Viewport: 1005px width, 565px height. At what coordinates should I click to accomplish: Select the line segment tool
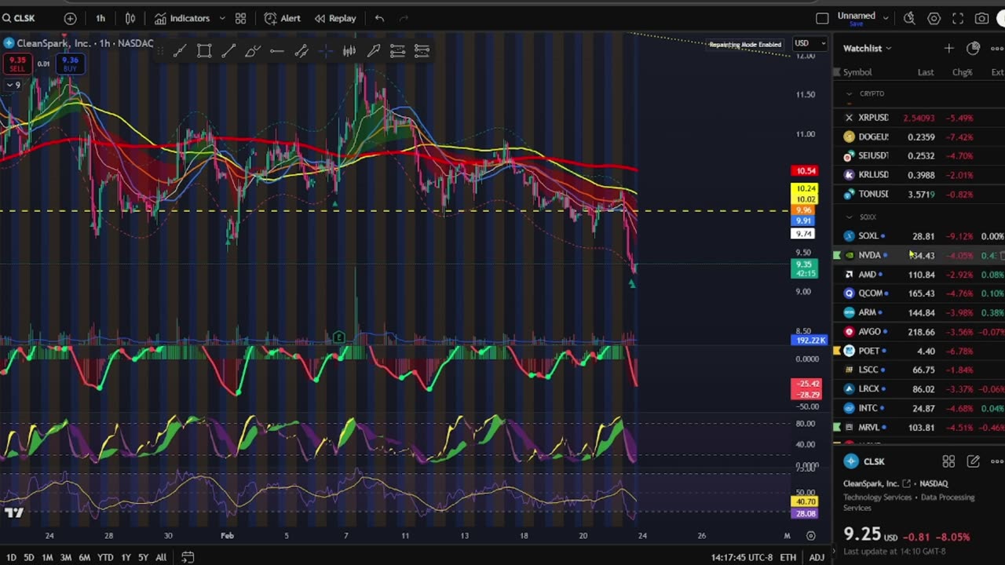pyautogui.click(x=228, y=51)
